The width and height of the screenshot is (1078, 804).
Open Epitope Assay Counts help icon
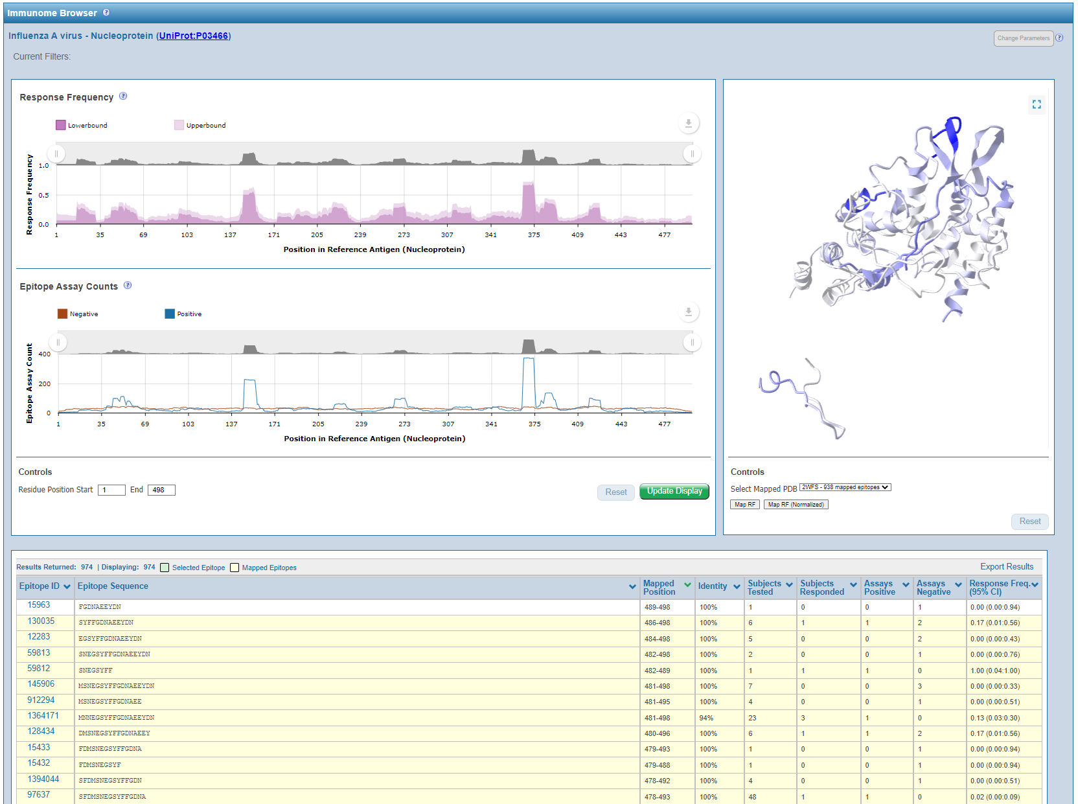click(128, 285)
